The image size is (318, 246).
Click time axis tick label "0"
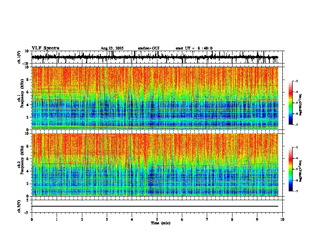32,219
